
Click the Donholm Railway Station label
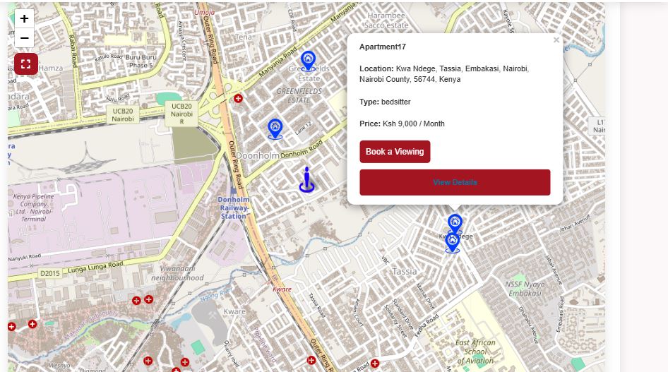233,208
